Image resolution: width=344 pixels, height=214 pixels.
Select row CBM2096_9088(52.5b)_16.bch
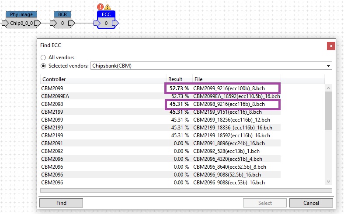click(x=160, y=175)
